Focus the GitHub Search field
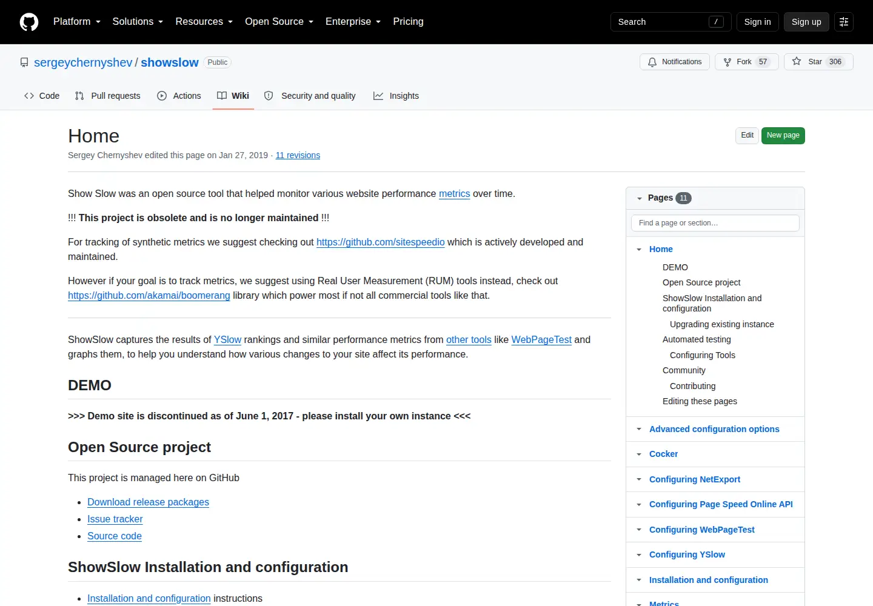Viewport: 873px width, 606px height. [671, 22]
